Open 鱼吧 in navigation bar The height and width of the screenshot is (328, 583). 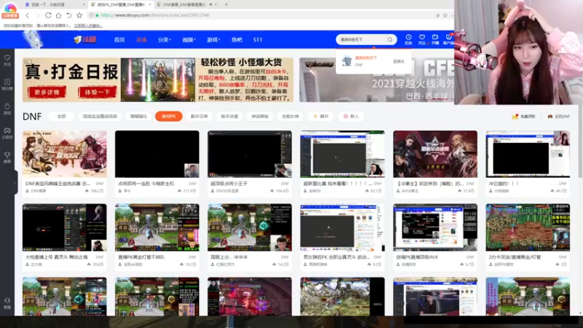pyautogui.click(x=236, y=39)
